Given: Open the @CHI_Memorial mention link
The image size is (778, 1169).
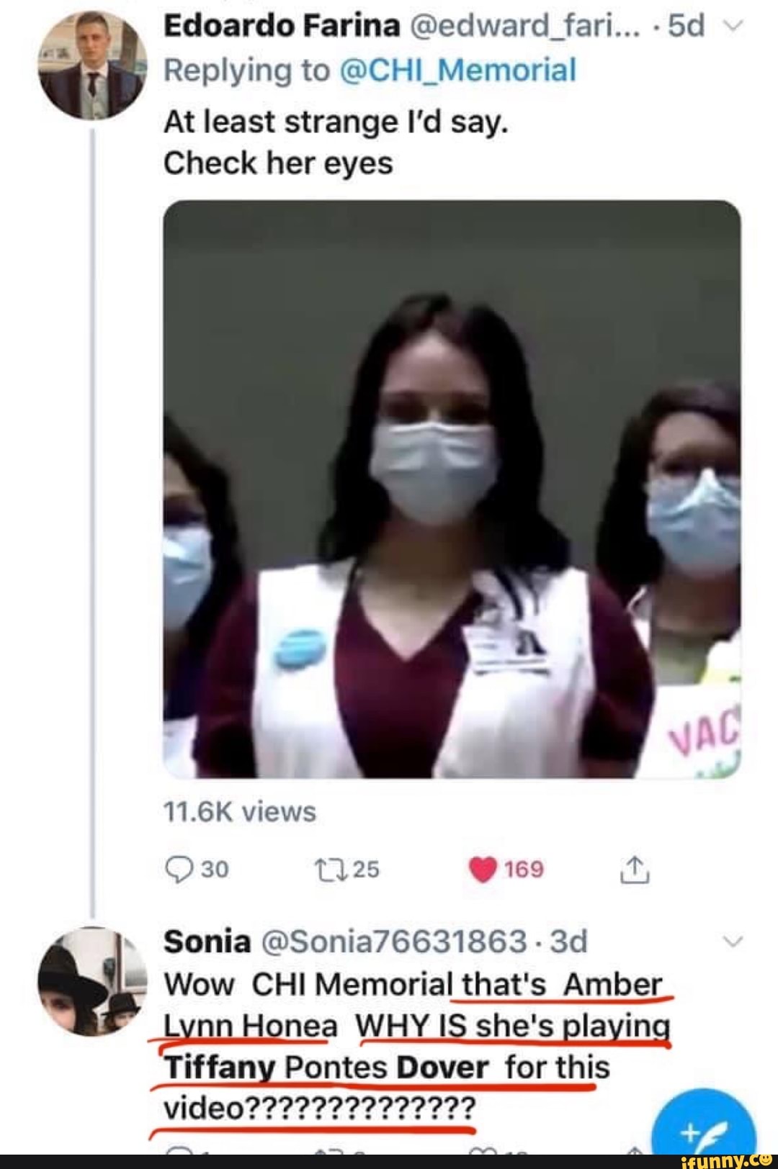Looking at the screenshot, I should coord(457,71).
